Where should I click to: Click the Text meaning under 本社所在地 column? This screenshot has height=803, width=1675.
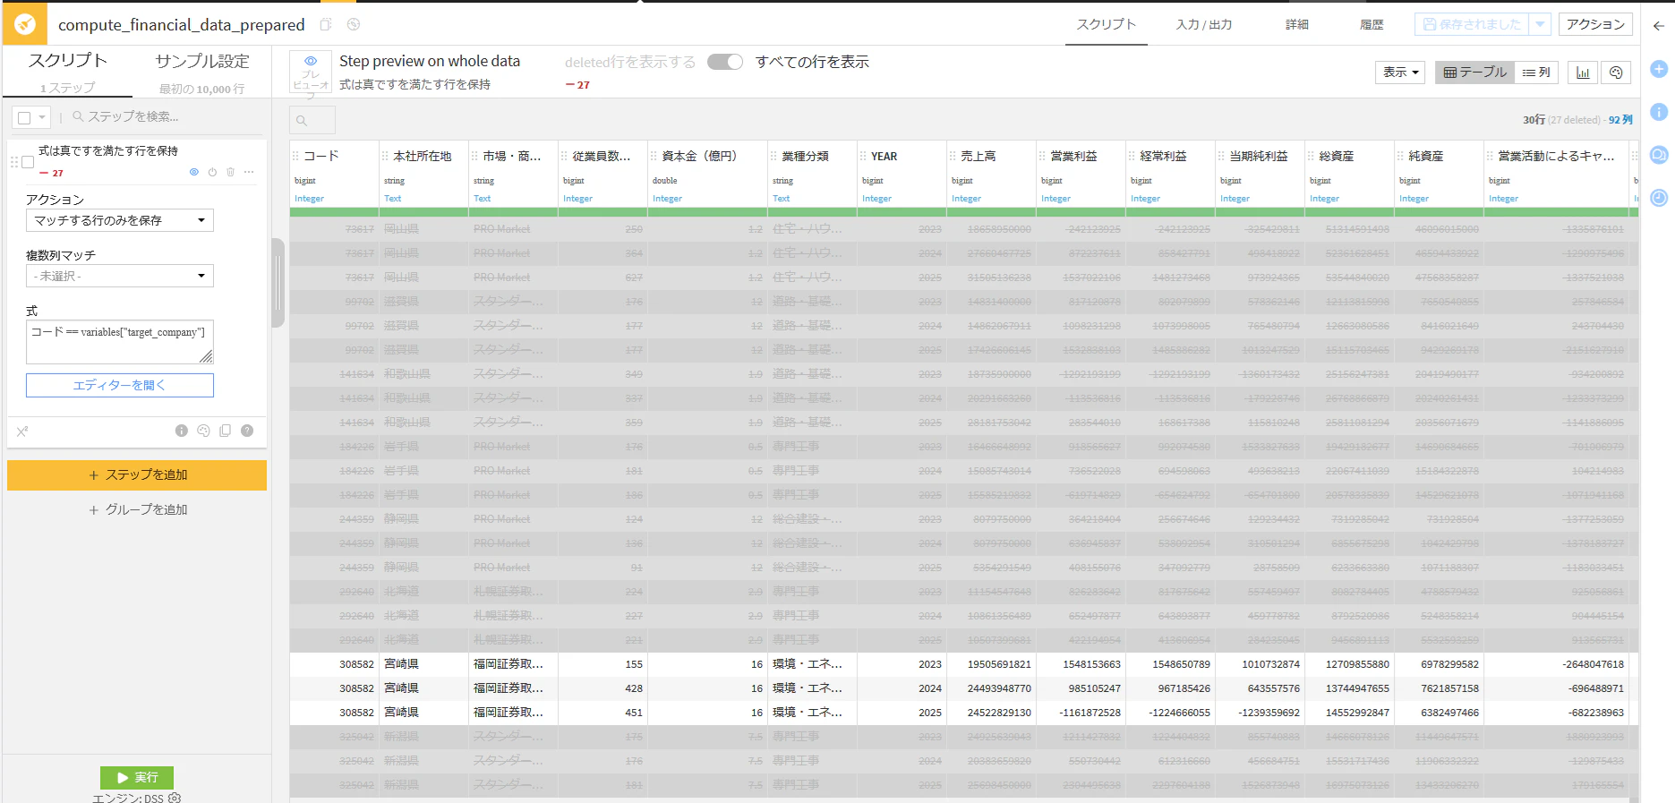point(393,199)
